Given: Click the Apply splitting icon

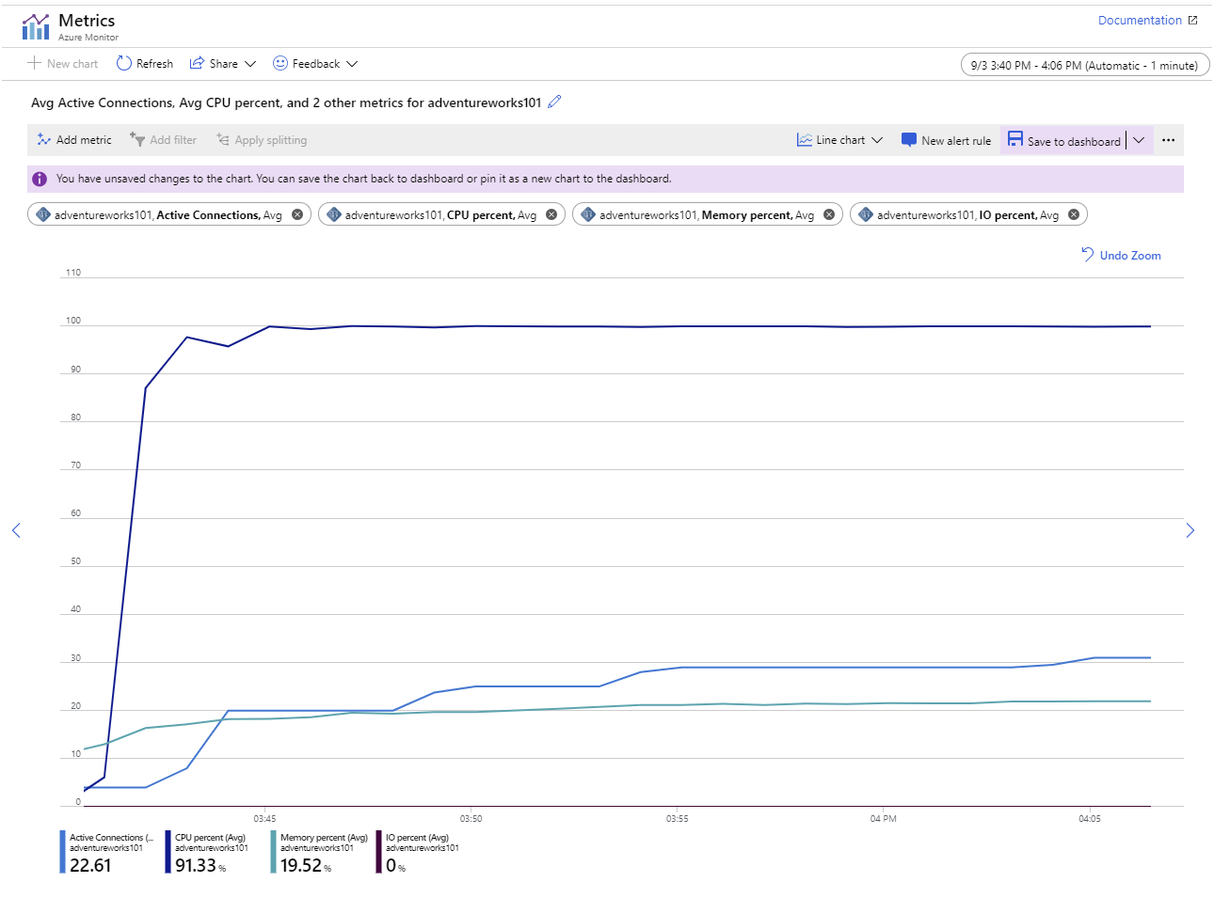Looking at the screenshot, I should (x=223, y=139).
